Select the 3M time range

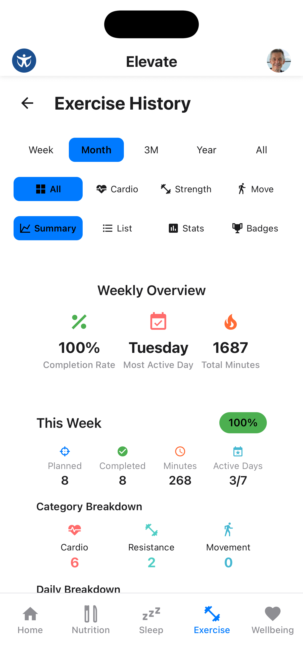click(151, 150)
